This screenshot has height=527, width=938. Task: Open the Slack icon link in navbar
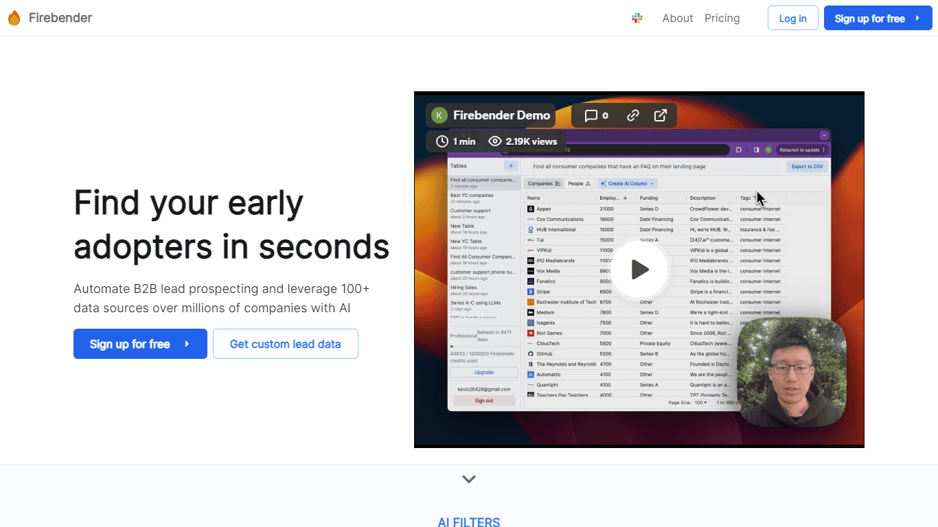click(x=637, y=18)
